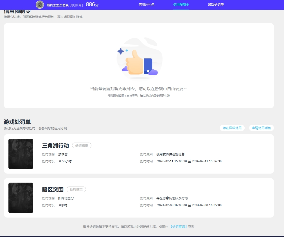Click username 跟我去整点薯条
The image size is (284, 237).
tap(57, 5)
